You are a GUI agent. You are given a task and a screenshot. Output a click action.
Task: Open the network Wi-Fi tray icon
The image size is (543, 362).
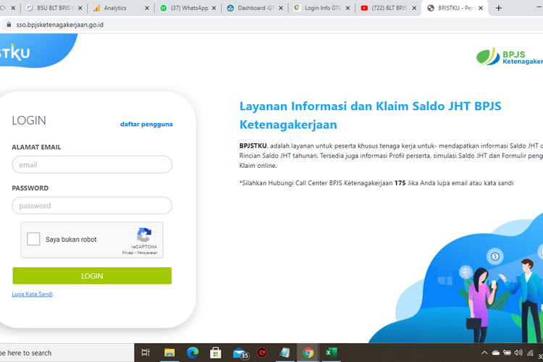pos(530,353)
